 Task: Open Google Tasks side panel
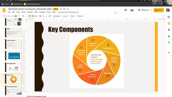[x=169, y=30]
